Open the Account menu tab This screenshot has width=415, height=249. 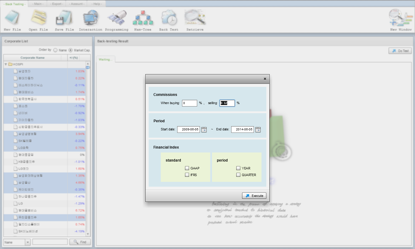click(x=76, y=4)
